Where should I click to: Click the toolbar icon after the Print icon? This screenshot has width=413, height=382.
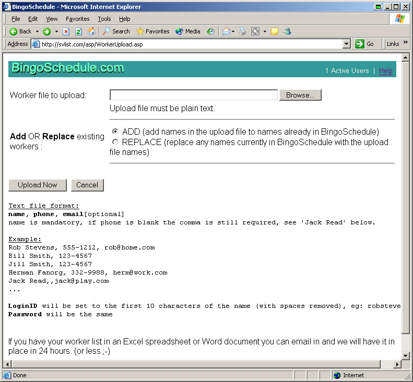[x=255, y=32]
